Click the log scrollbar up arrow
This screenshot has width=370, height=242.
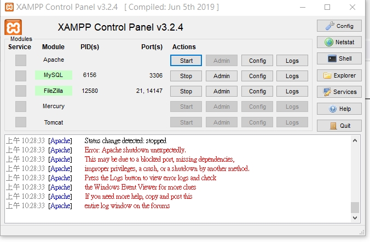tap(355, 140)
